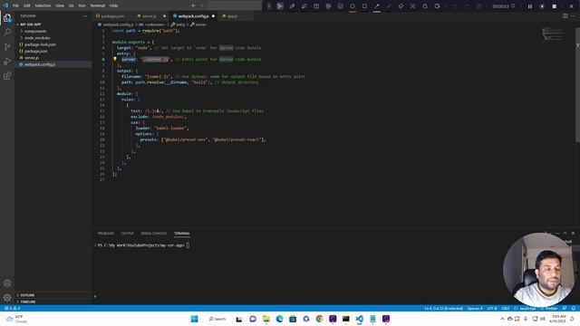Open the Windows Start menu
580x326 pixels.
coord(194,319)
